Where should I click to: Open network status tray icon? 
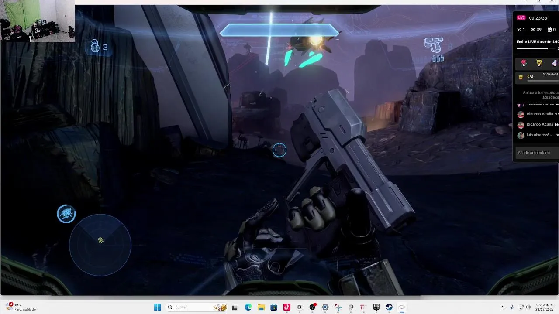[x=521, y=307]
